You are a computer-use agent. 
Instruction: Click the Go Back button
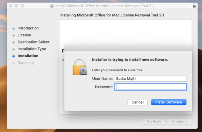click(154, 122)
